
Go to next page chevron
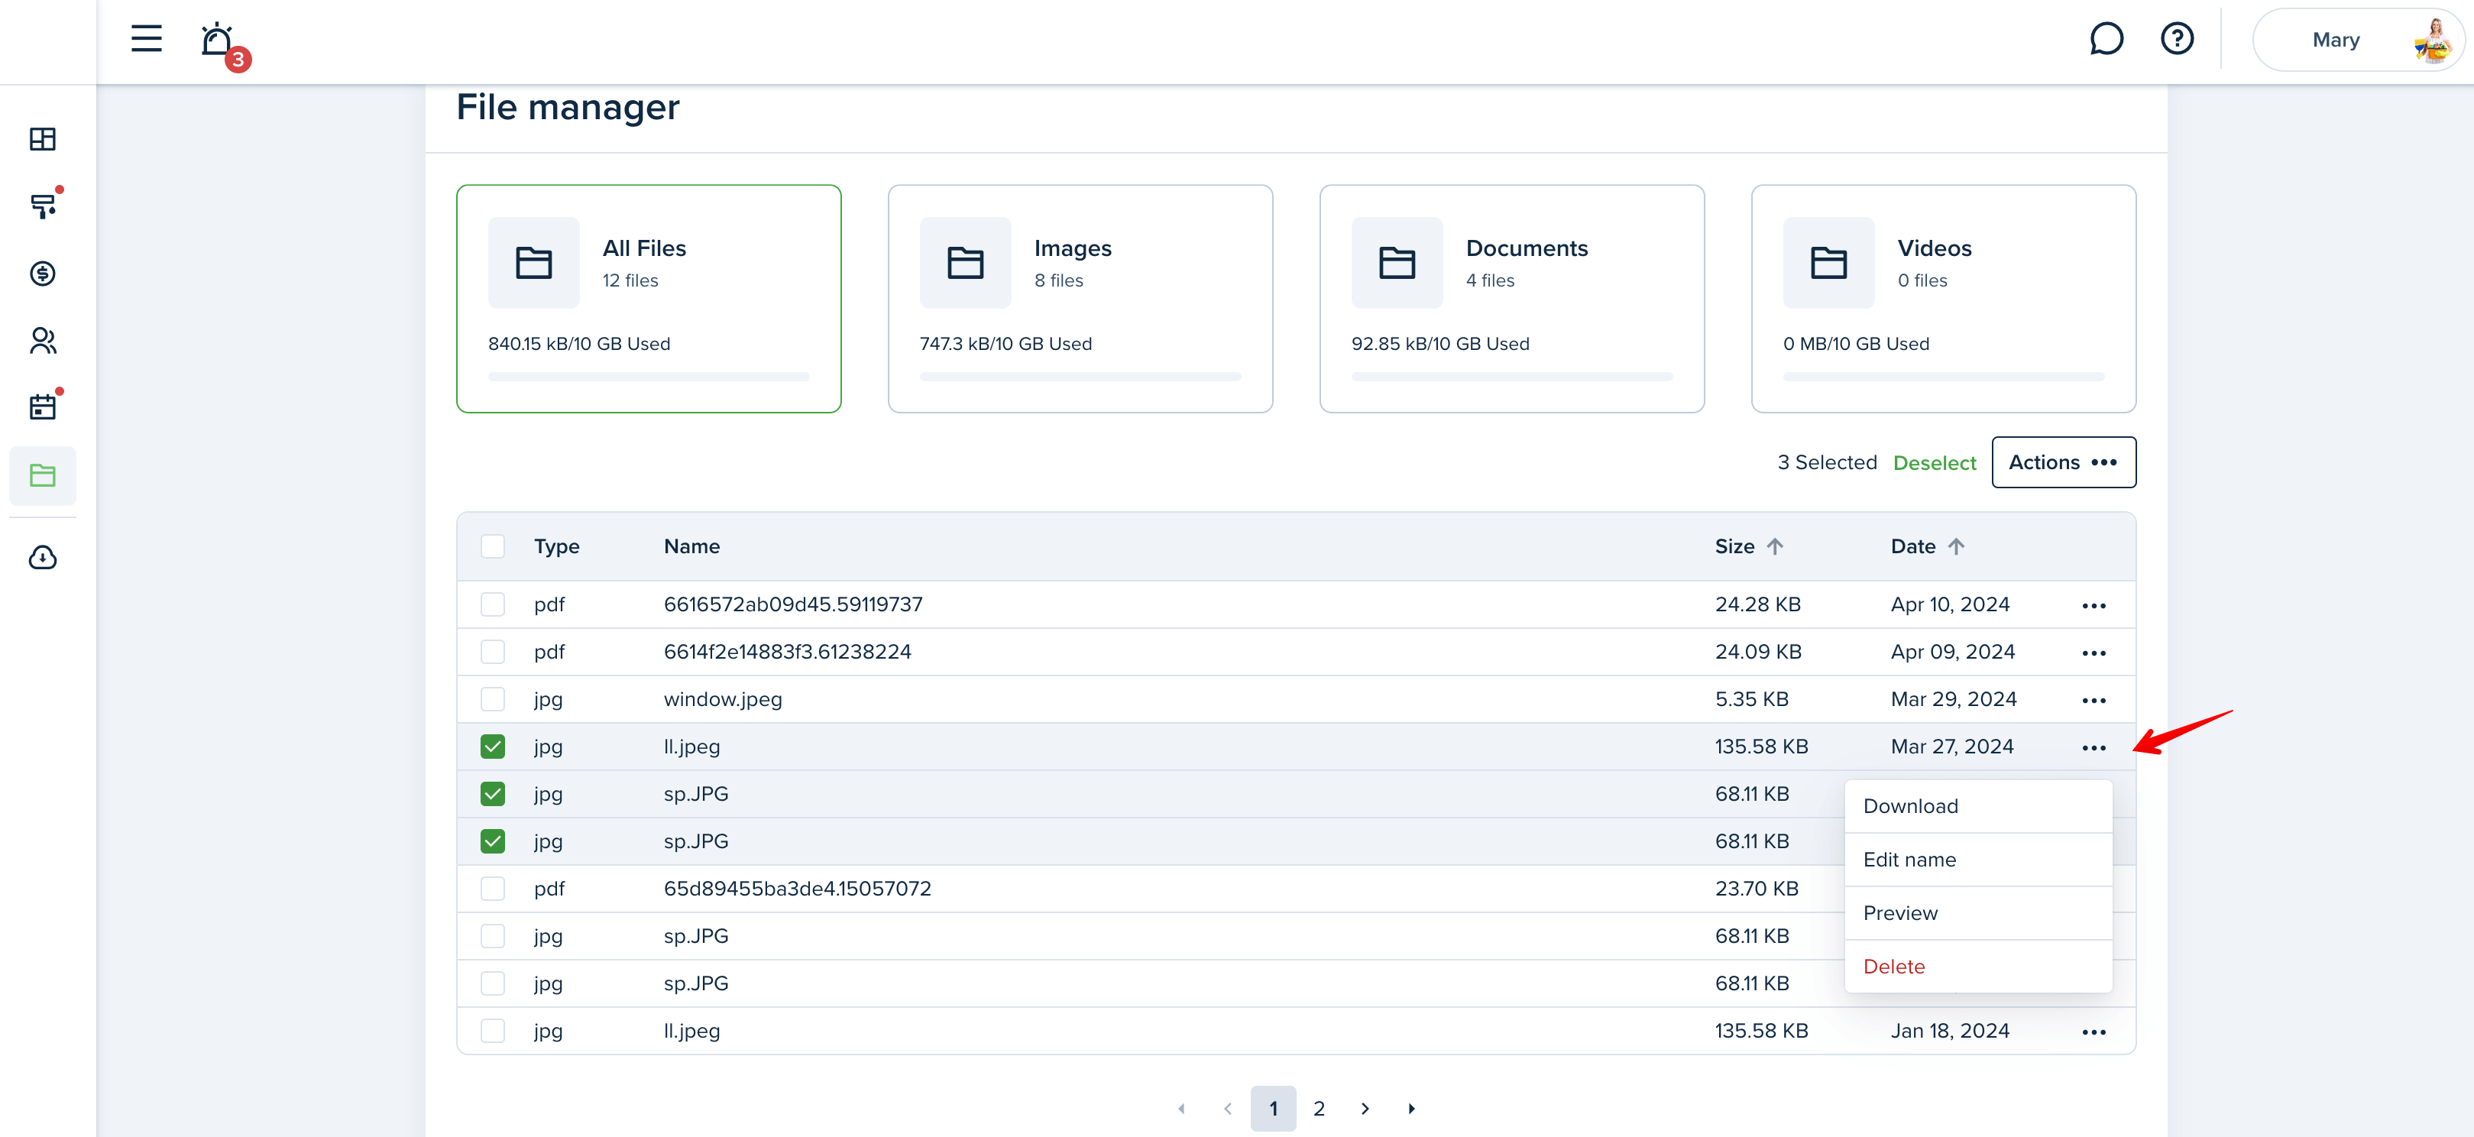[1365, 1108]
